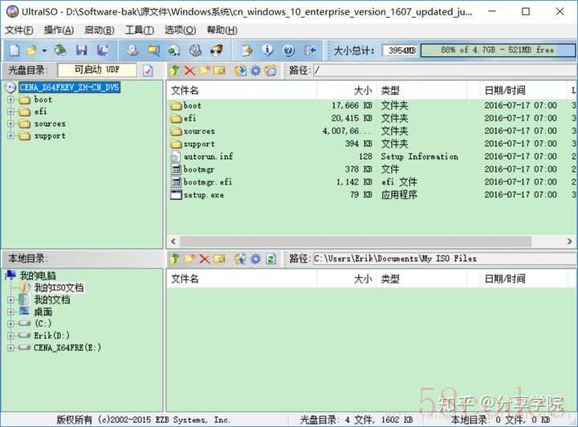Open the 启动(B) menu
The width and height of the screenshot is (578, 427).
pos(100,31)
